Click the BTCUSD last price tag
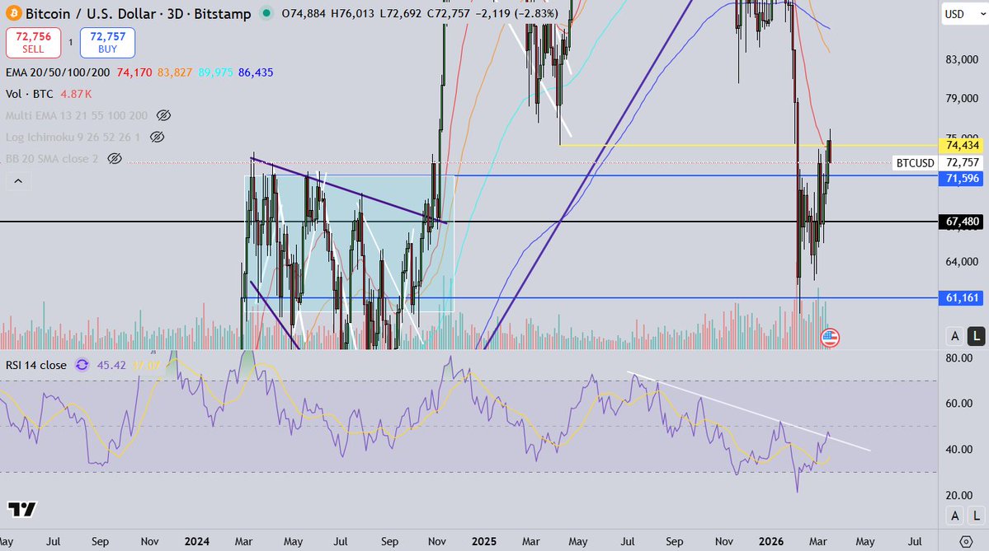The image size is (989, 551). [916, 163]
